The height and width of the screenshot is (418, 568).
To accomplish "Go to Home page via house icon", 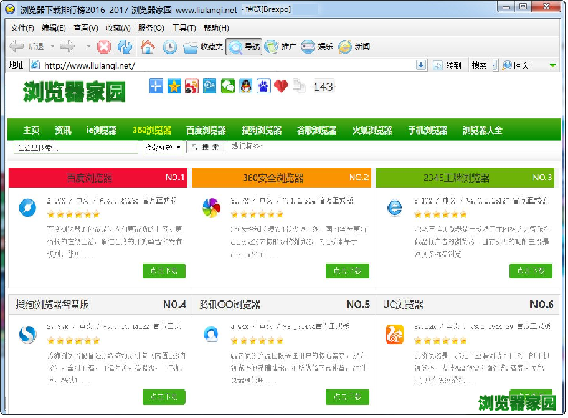I will click(x=148, y=47).
